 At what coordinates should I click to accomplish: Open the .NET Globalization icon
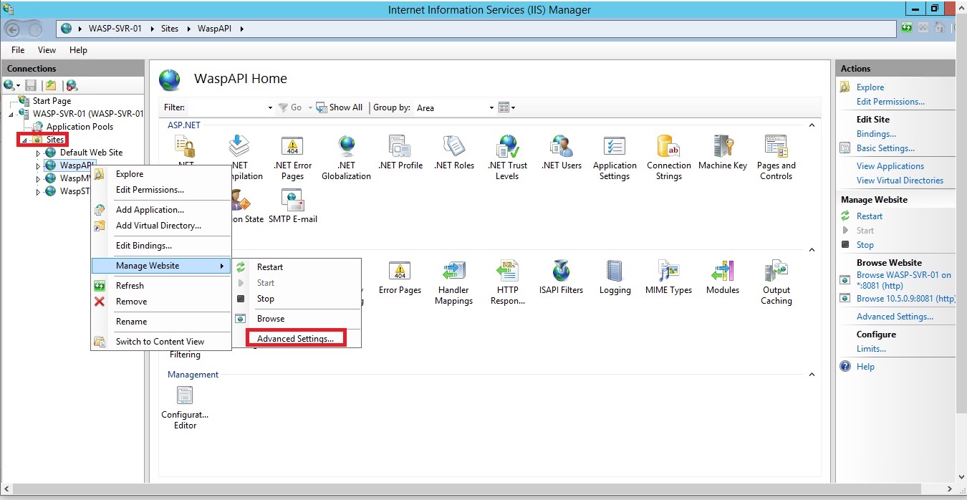(x=346, y=148)
